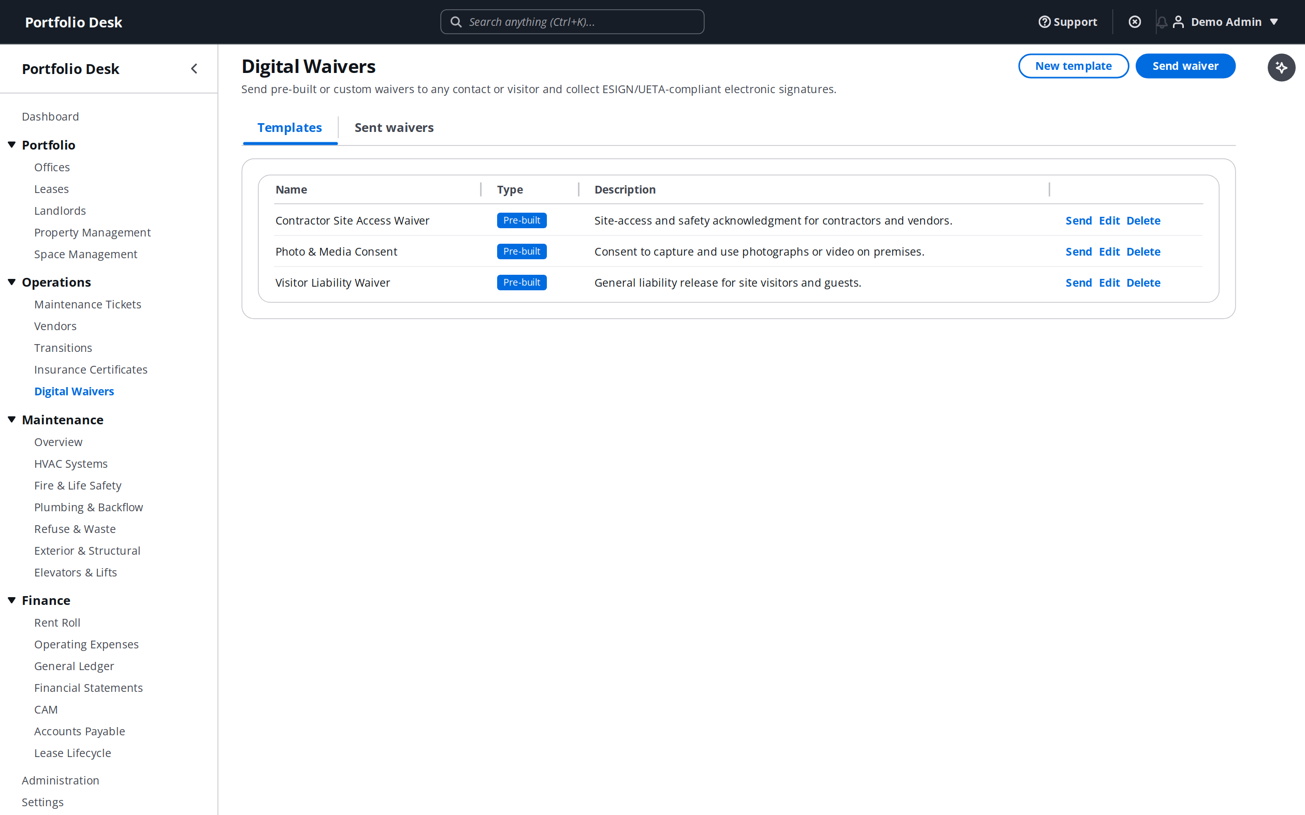Navigate to Property Management
This screenshot has width=1305, height=815.
pos(92,232)
